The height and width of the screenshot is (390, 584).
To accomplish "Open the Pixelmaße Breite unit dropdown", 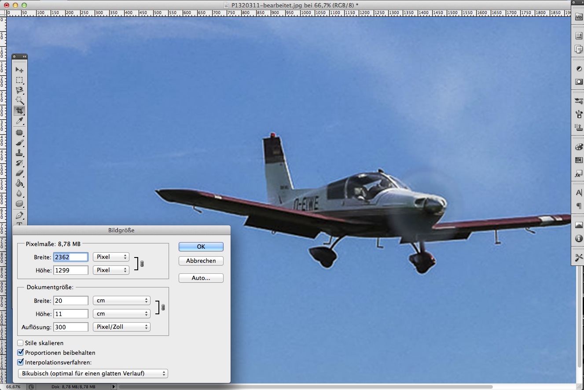I will (x=111, y=257).
